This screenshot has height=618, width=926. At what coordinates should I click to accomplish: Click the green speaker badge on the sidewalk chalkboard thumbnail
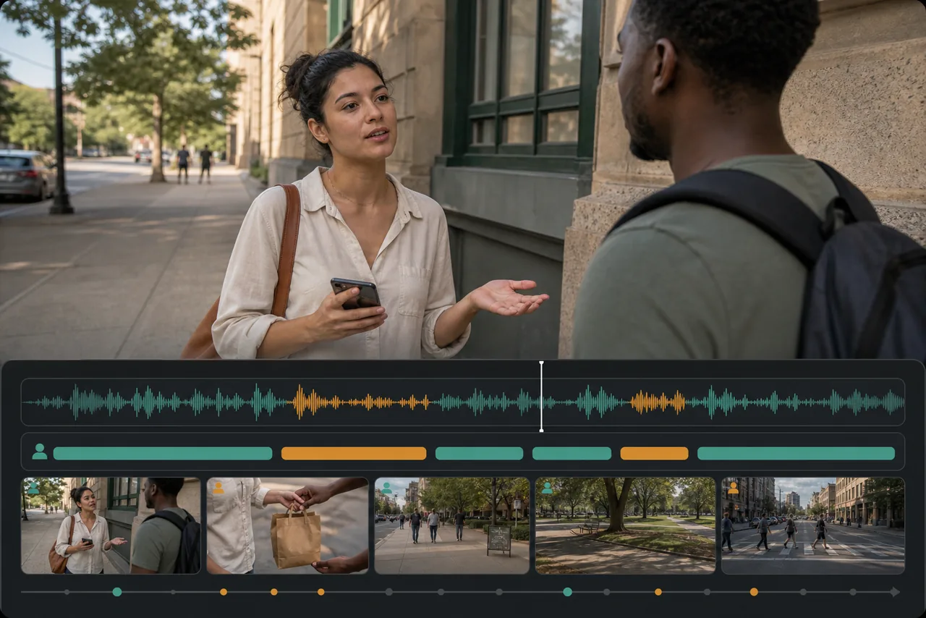coord(386,488)
